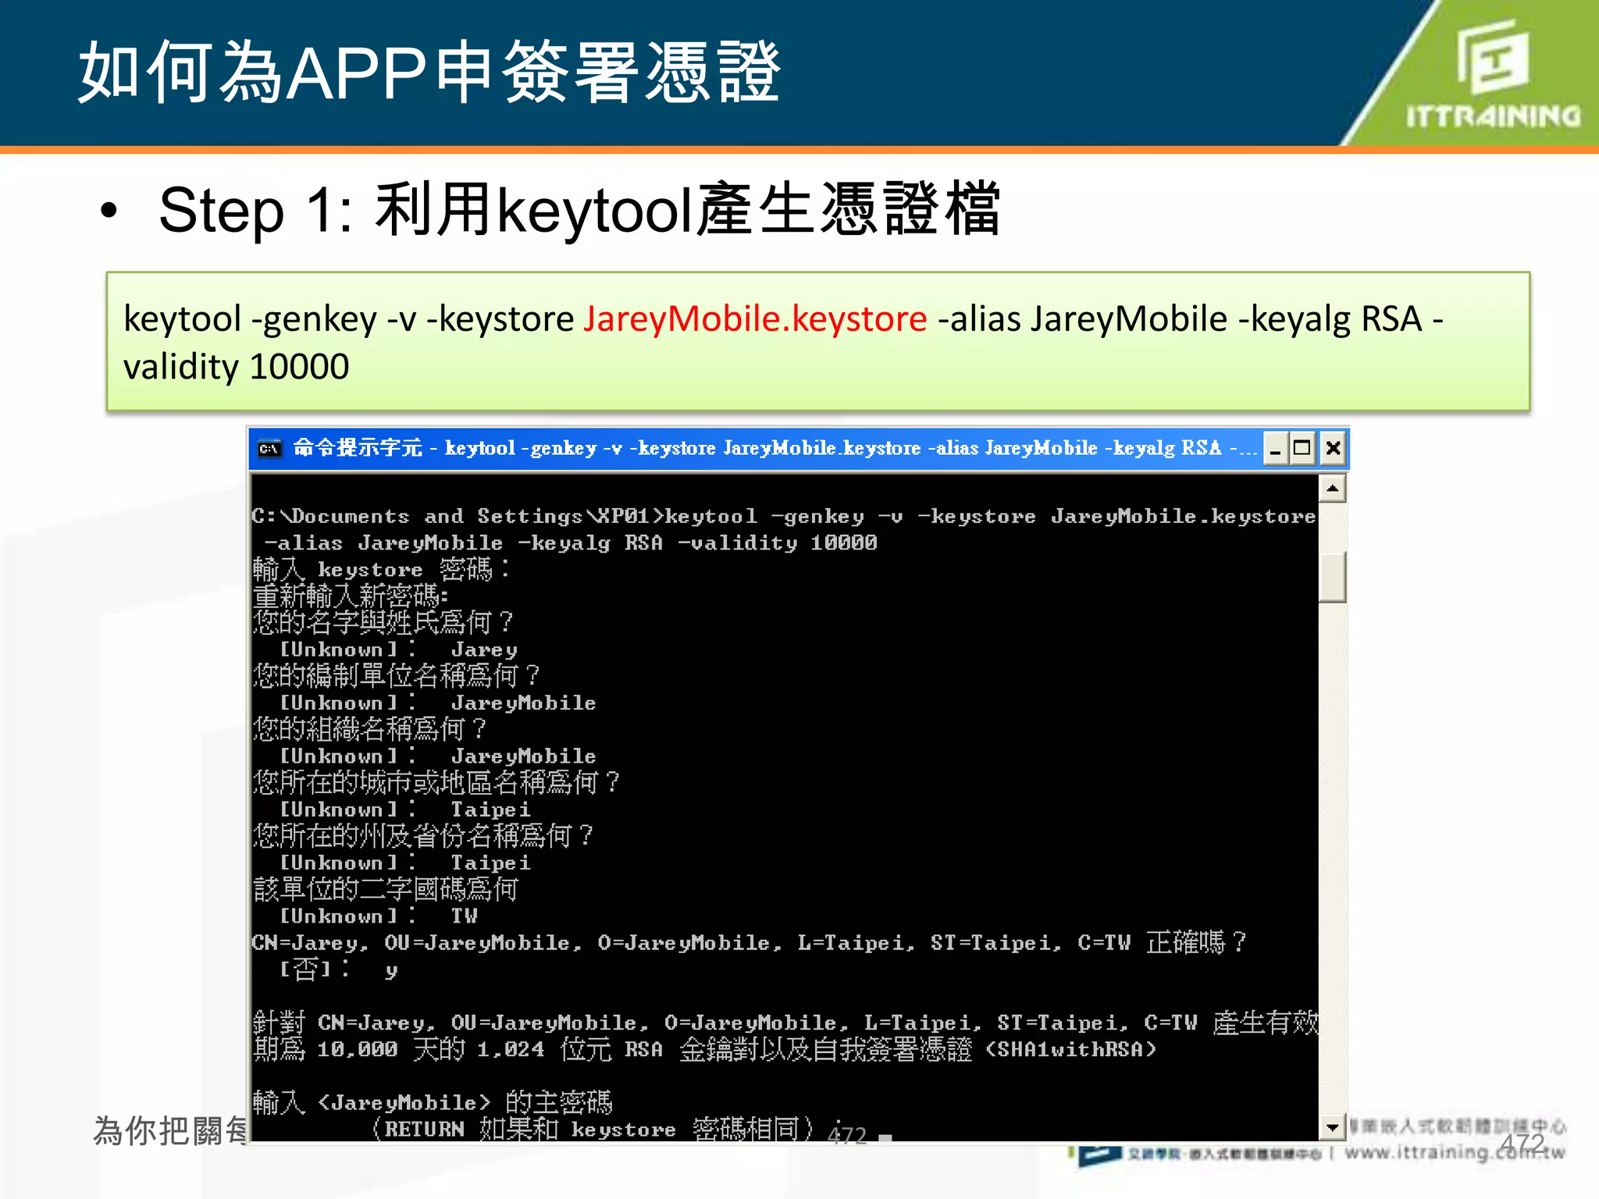Viewport: 1599px width, 1199px height.
Task: Click the red JareyMobile.keystore text
Action: pyautogui.click(x=755, y=318)
